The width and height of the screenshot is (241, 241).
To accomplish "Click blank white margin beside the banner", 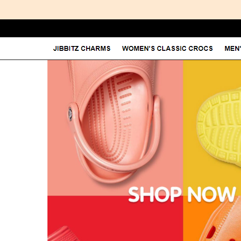I will 24,150.
